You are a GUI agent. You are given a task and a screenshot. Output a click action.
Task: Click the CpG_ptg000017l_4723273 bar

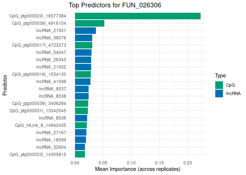pyautogui.click(x=83, y=45)
